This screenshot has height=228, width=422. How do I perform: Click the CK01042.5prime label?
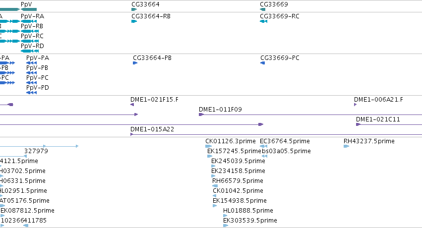coord(238,191)
